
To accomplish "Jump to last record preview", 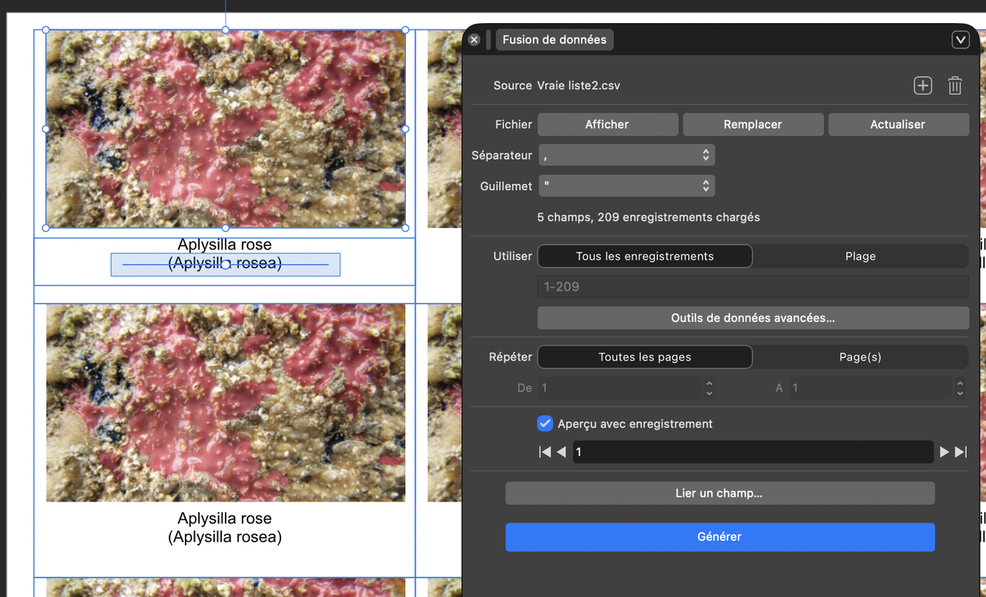I will (x=961, y=452).
